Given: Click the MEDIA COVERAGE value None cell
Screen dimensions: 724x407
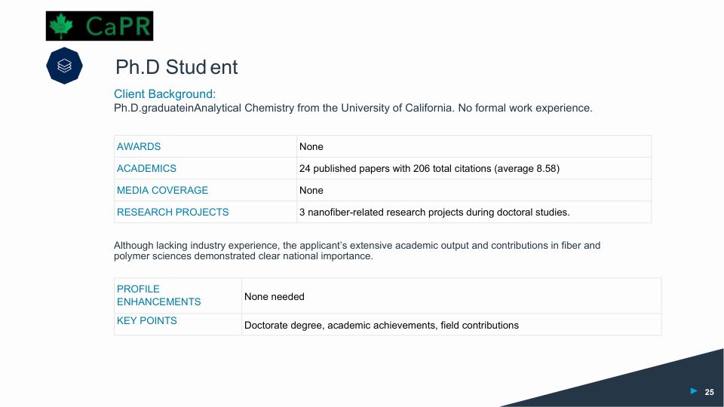Looking at the screenshot, I should point(311,190).
